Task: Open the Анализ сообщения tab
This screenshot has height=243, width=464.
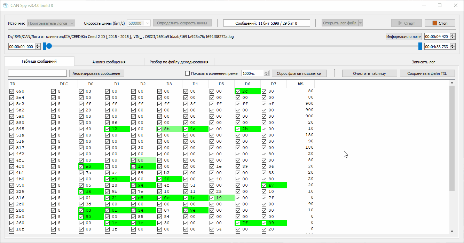Action: [109, 62]
